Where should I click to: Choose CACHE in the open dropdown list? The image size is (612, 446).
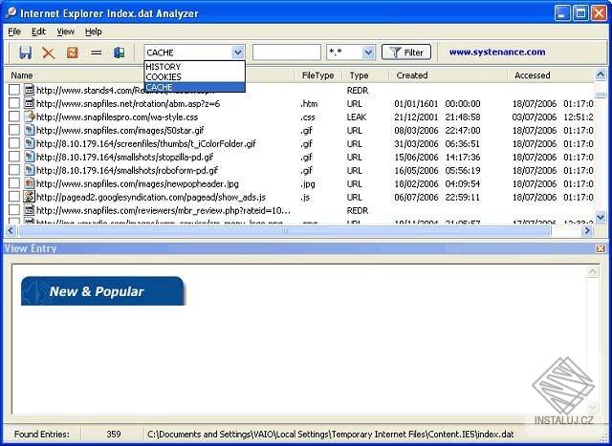click(x=194, y=87)
